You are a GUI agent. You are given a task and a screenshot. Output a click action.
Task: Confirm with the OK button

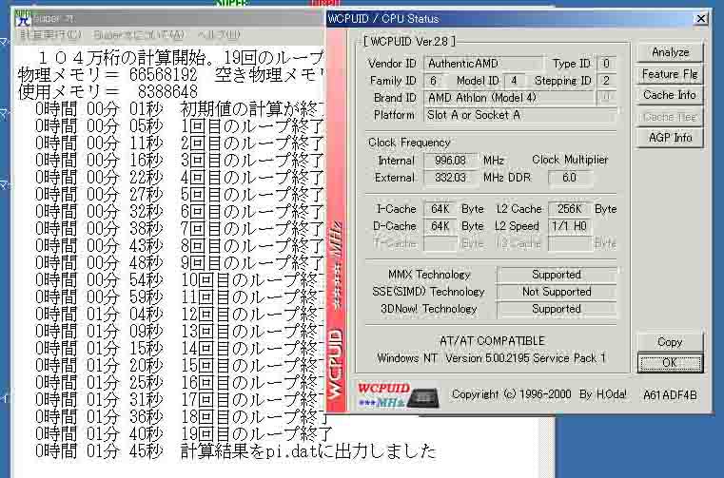[670, 363]
